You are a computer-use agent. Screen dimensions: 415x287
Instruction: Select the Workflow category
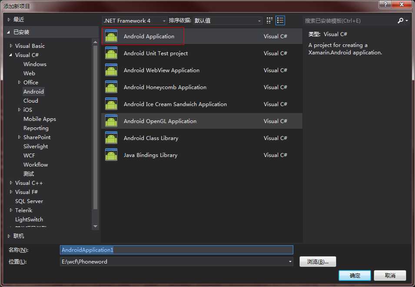coord(36,165)
